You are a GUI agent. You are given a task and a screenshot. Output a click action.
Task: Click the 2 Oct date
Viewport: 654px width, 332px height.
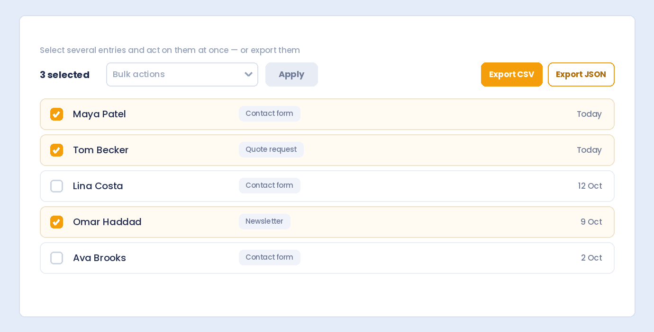point(591,258)
